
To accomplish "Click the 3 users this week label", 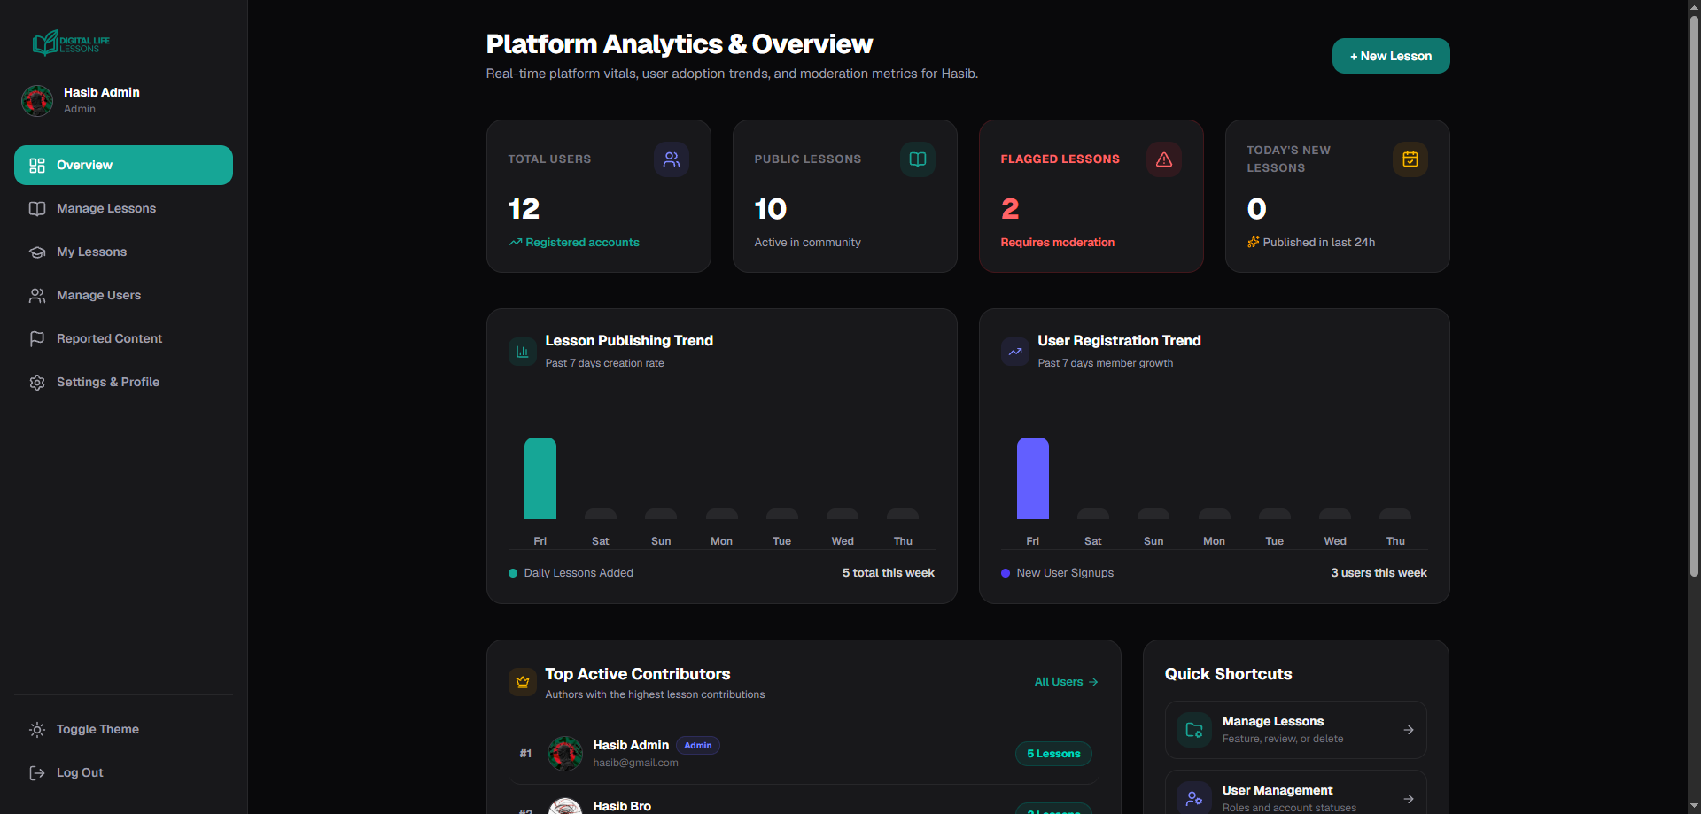I will [1379, 573].
